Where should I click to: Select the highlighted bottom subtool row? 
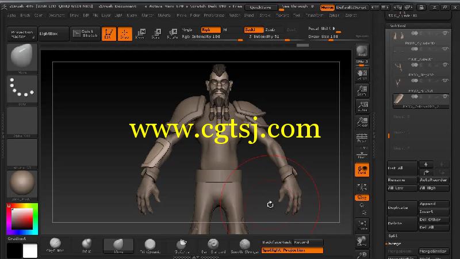421,101
